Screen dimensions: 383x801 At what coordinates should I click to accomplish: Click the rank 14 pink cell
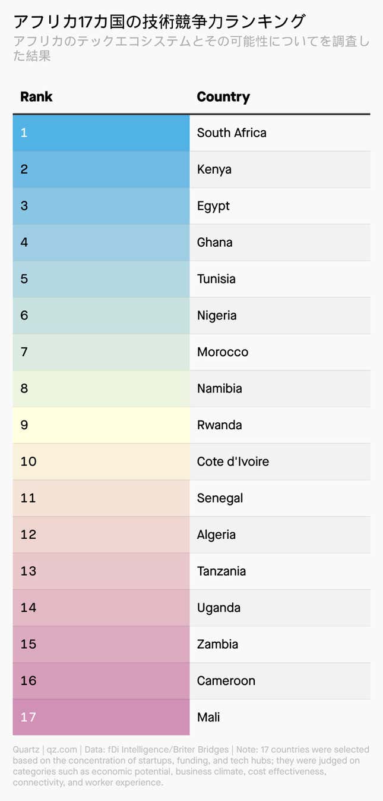coord(101,608)
